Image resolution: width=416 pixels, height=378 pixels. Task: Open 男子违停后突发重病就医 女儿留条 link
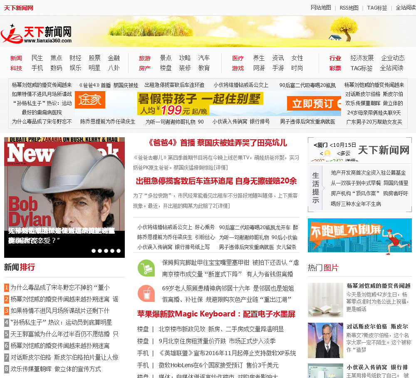click(x=258, y=247)
